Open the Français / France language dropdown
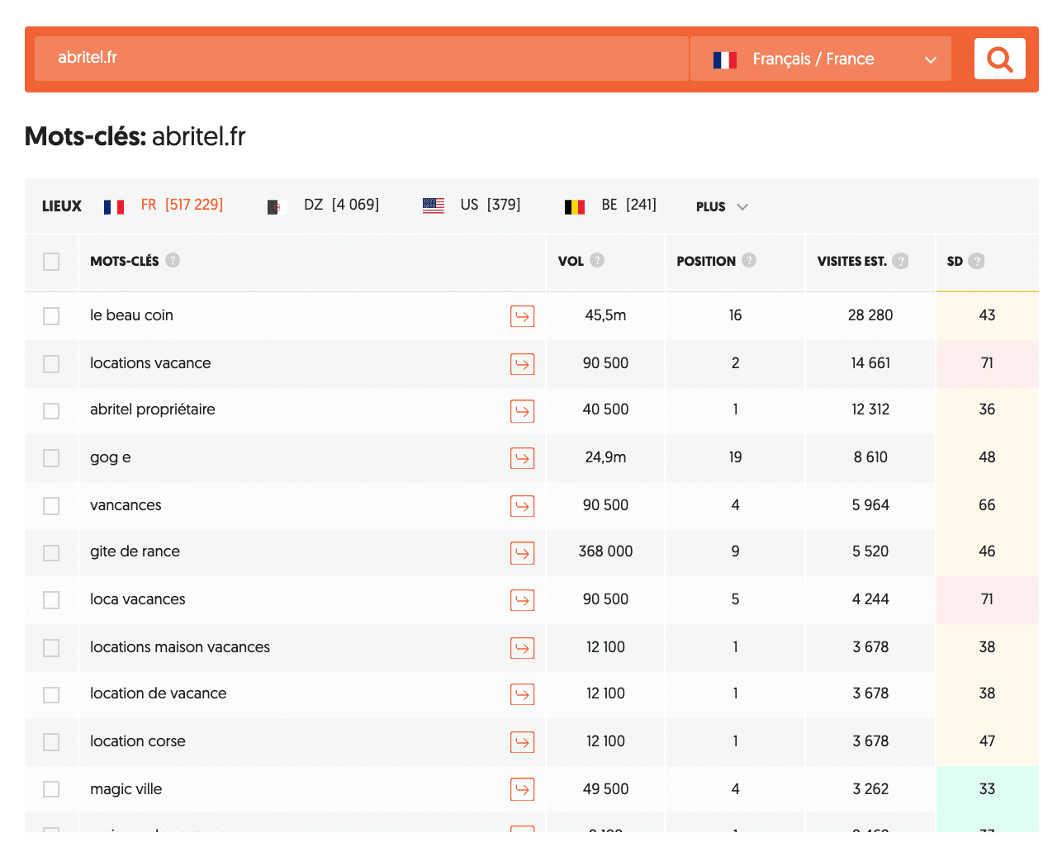Image resolution: width=1062 pixels, height=847 pixels. click(820, 59)
